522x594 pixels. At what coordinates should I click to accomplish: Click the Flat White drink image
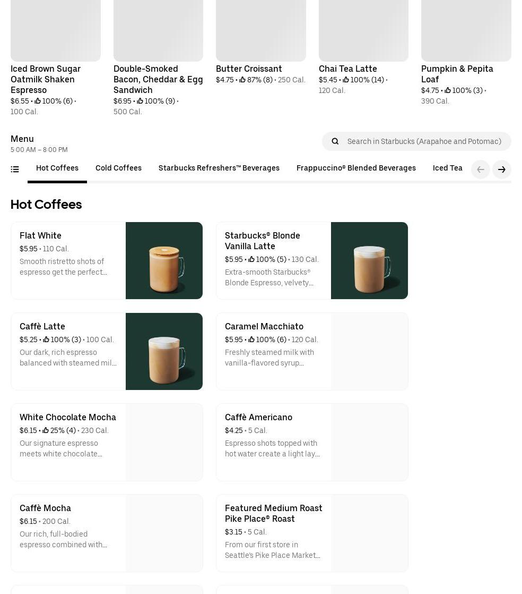pyautogui.click(x=164, y=260)
